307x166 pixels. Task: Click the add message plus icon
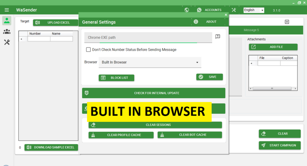(287, 22)
